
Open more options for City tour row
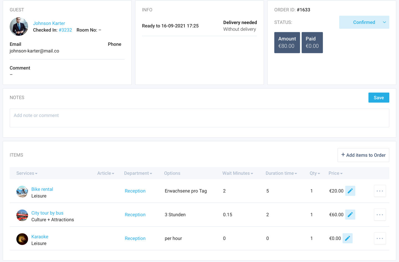click(x=380, y=215)
